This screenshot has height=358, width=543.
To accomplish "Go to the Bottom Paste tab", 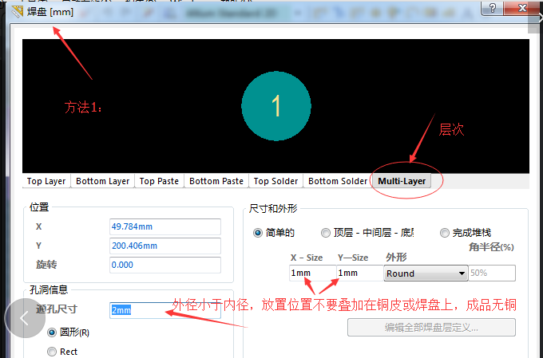I will 216,181.
